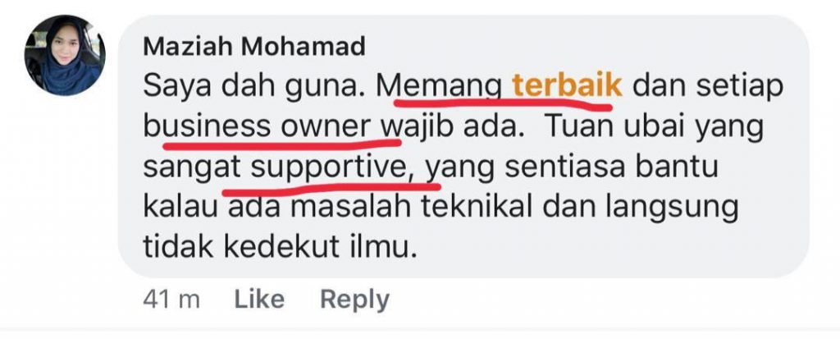Viewport: 840px width, 339px height.
Task: Click the words kedekut ilmu
Action: tap(319, 248)
